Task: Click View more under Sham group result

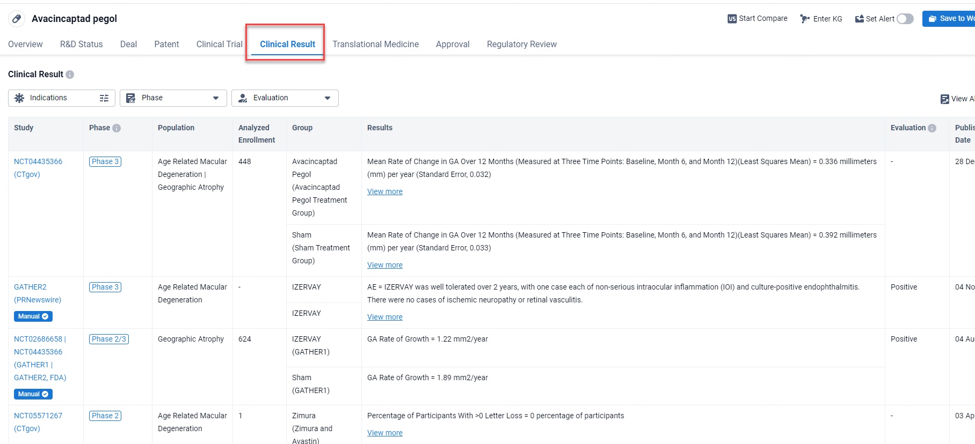Action: point(384,265)
